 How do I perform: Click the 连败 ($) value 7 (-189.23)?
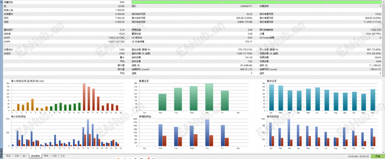[375, 65]
